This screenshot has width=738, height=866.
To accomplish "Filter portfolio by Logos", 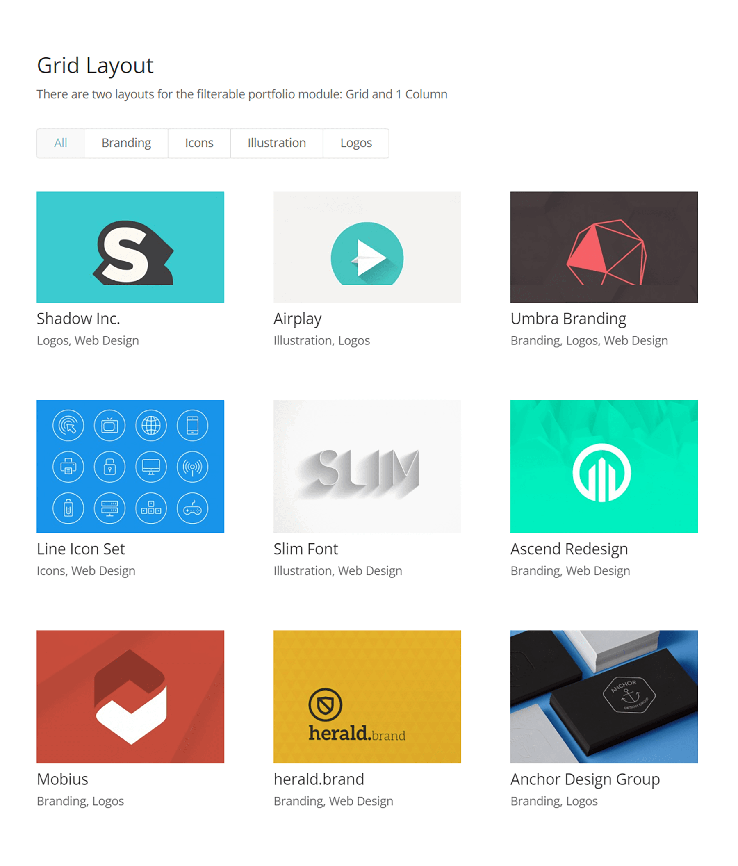I will (356, 144).
